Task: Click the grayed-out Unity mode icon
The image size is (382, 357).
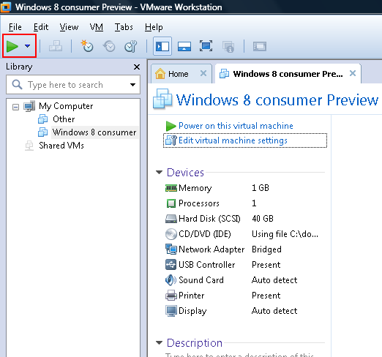Action: click(228, 47)
